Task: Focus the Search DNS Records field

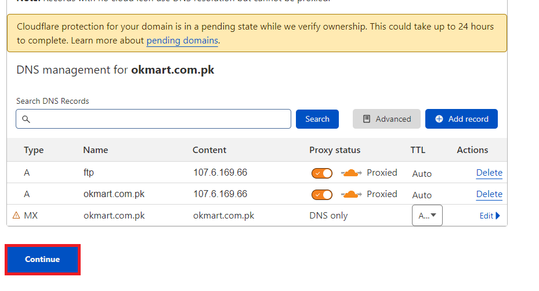Action: click(153, 119)
